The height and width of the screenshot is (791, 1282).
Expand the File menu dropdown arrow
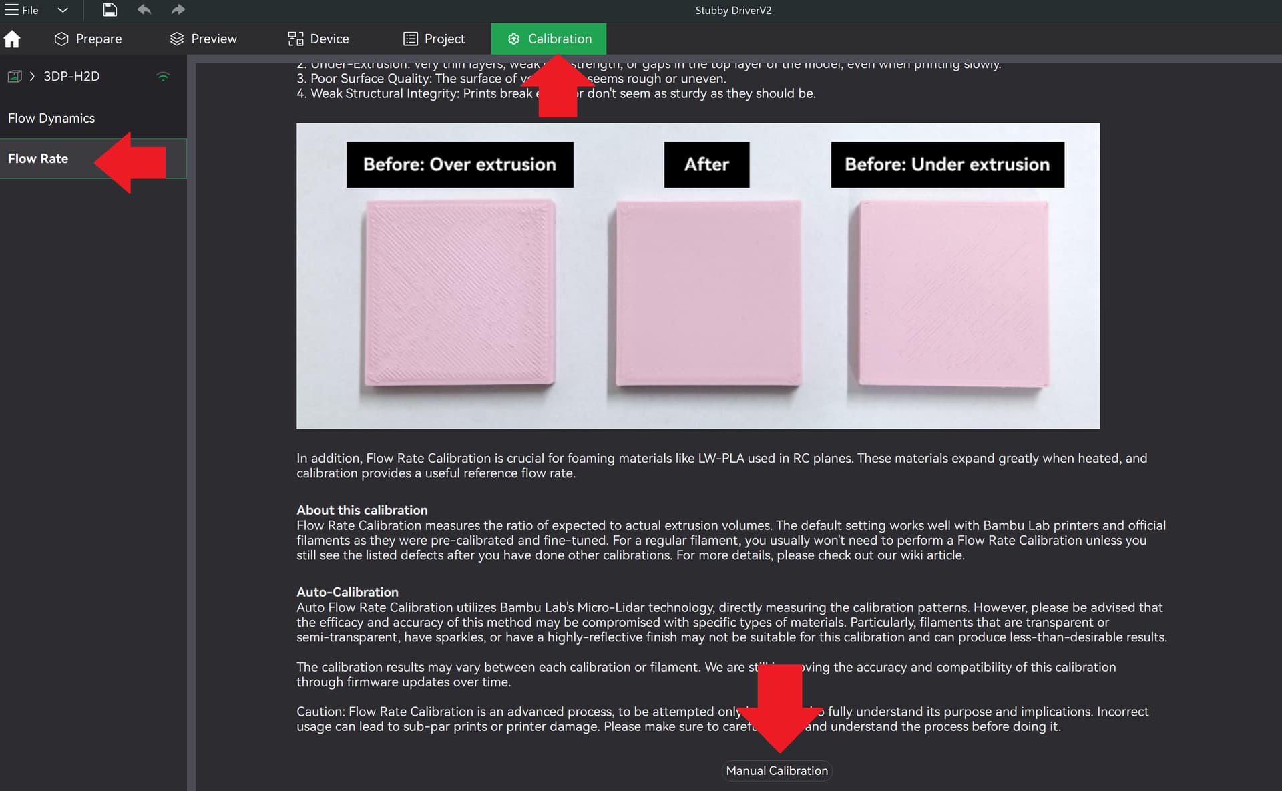63,10
